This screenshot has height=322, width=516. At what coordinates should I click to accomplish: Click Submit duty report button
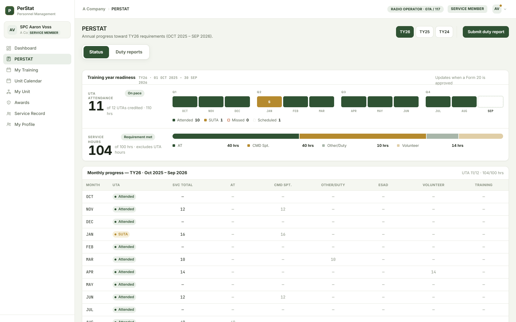pyautogui.click(x=486, y=32)
